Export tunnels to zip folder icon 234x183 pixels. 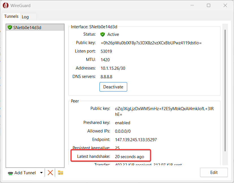click(x=60, y=173)
